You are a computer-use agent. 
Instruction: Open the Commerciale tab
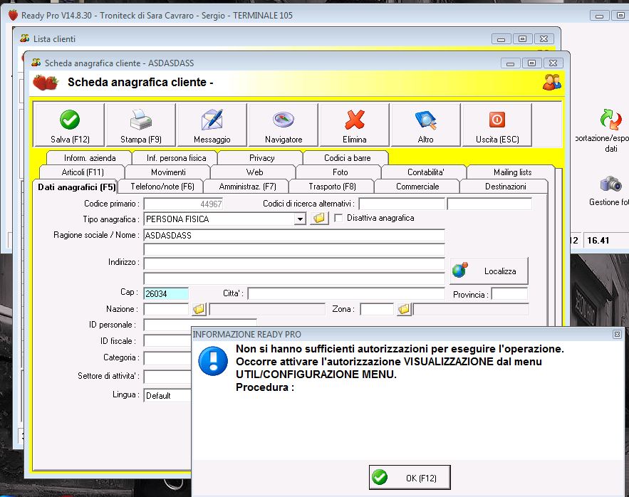(x=417, y=187)
